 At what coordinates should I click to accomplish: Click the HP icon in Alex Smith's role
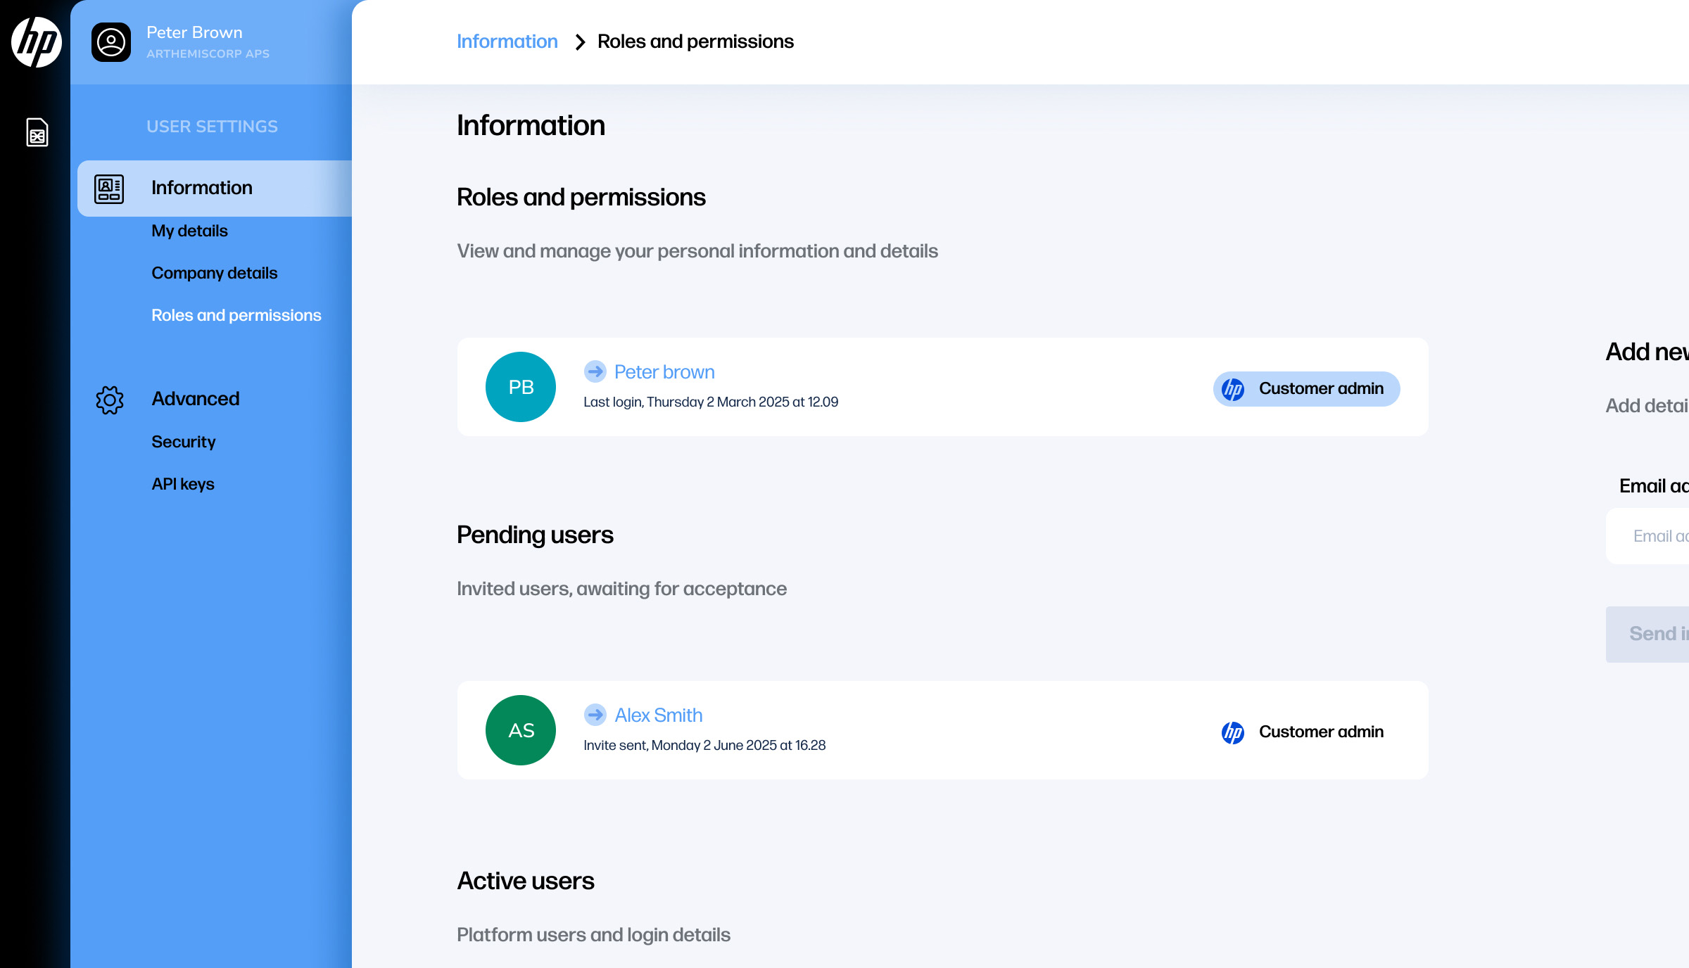click(1233, 732)
